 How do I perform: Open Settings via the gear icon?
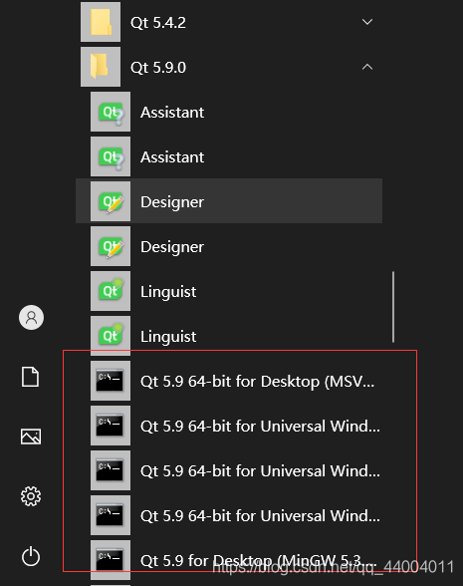pyautogui.click(x=31, y=496)
